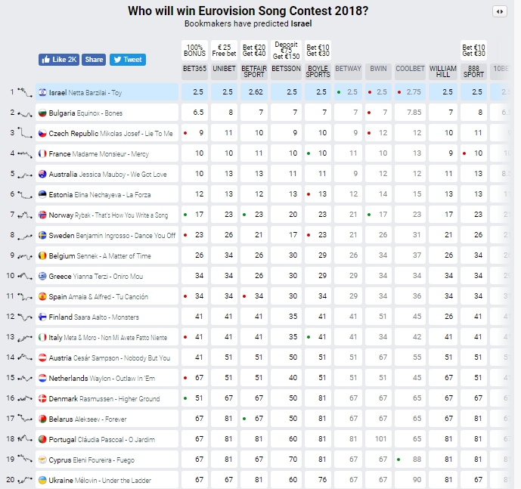Click the Norway flag icon
Screen dimensions: 521x489
pos(42,215)
